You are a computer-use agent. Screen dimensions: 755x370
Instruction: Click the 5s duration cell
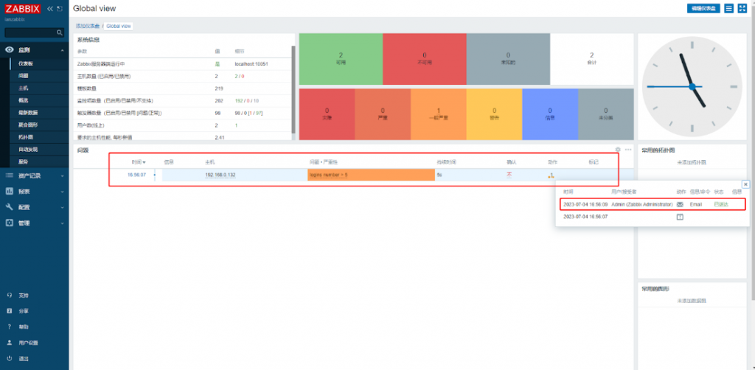click(439, 175)
